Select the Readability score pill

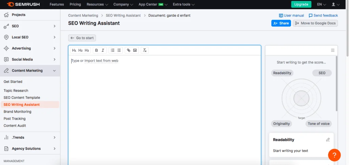(282, 73)
